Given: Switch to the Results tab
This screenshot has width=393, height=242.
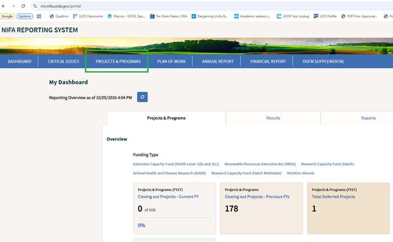Looking at the screenshot, I should pos(273,118).
